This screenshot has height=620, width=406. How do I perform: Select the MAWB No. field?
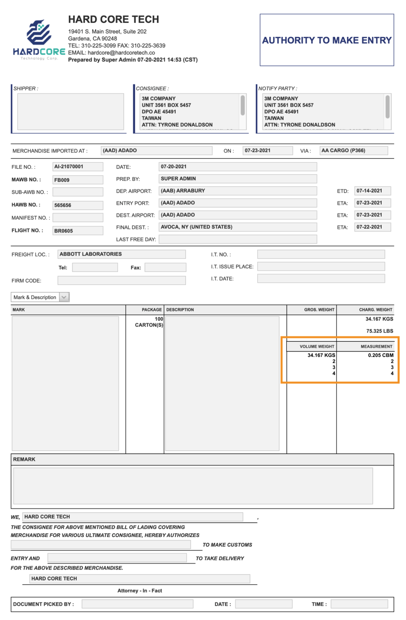(78, 180)
